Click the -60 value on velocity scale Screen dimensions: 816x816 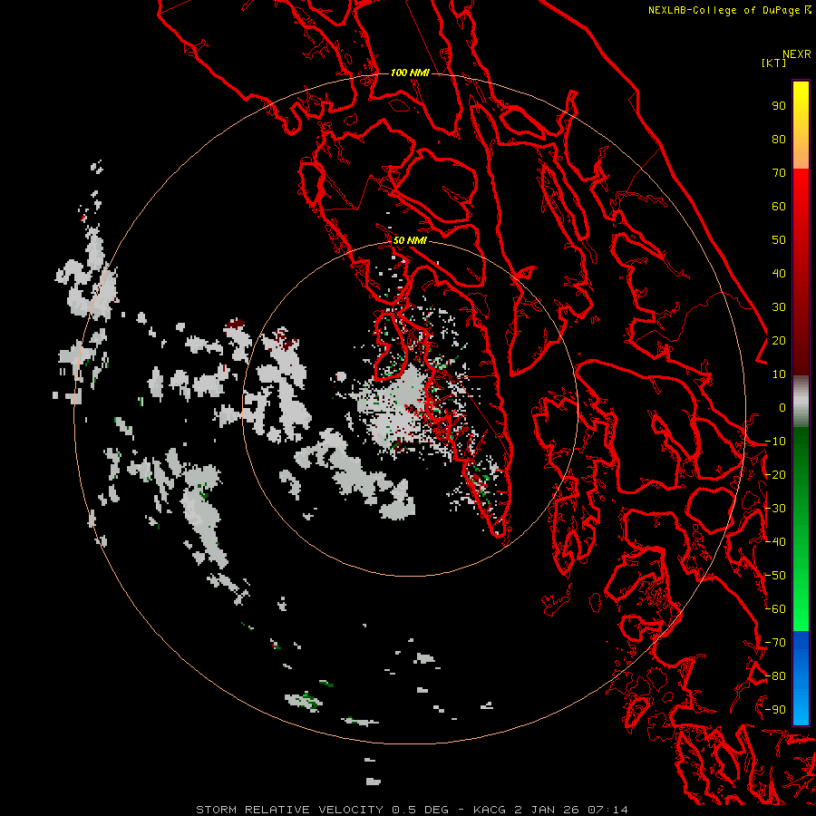(x=775, y=609)
